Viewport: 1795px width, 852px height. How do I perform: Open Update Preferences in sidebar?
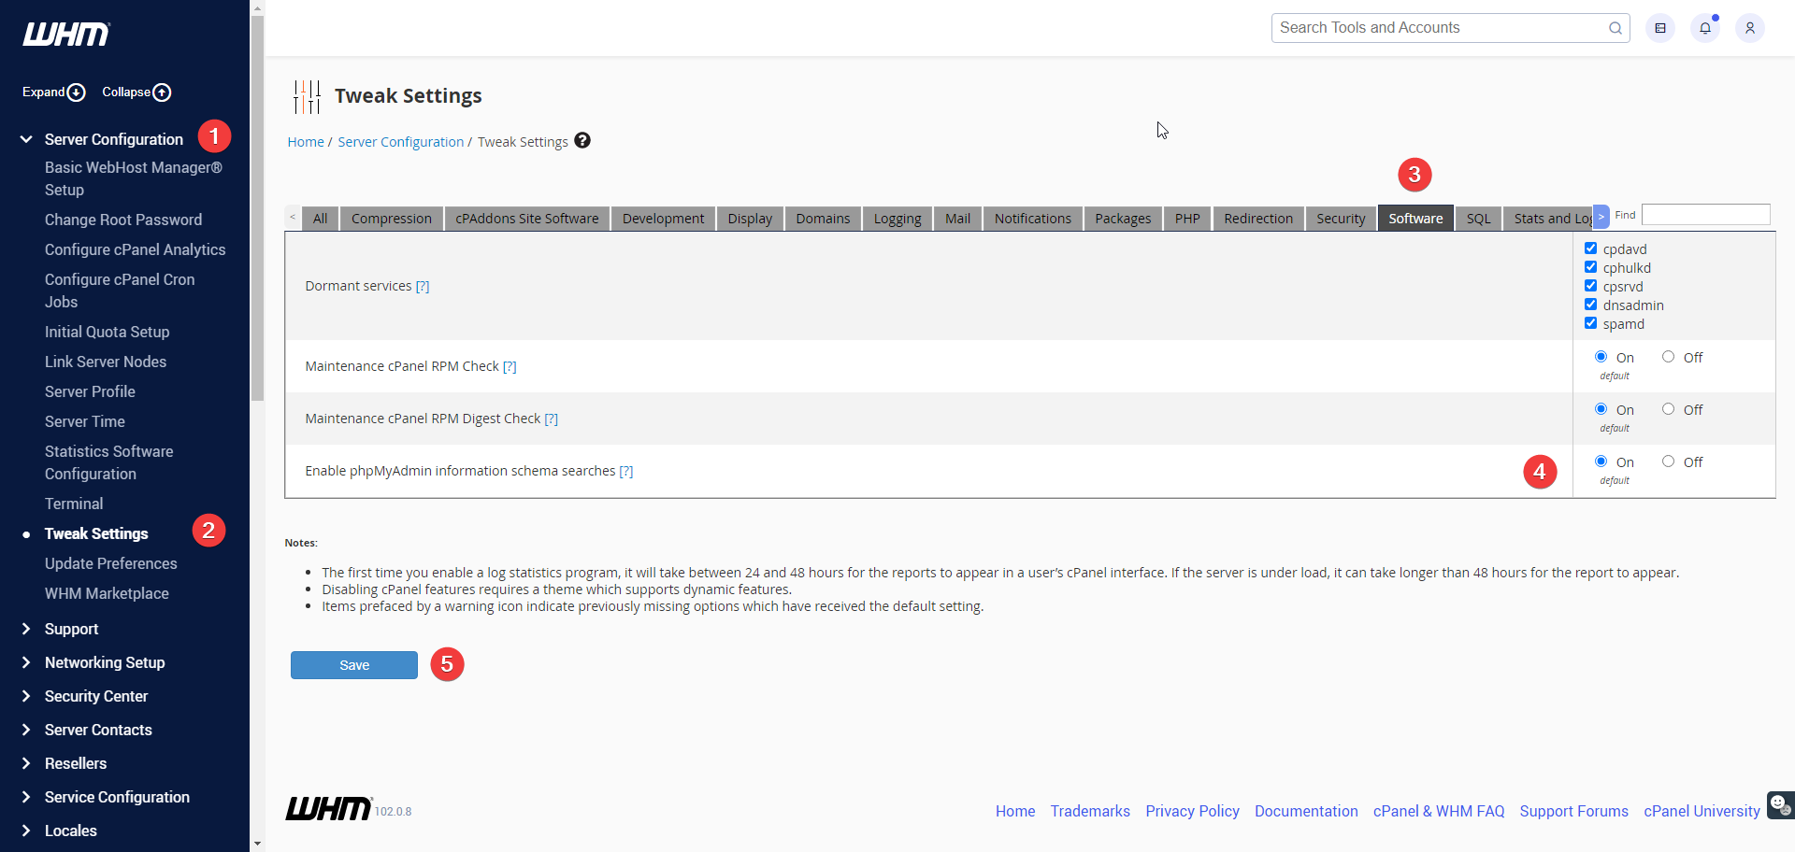pyautogui.click(x=111, y=563)
